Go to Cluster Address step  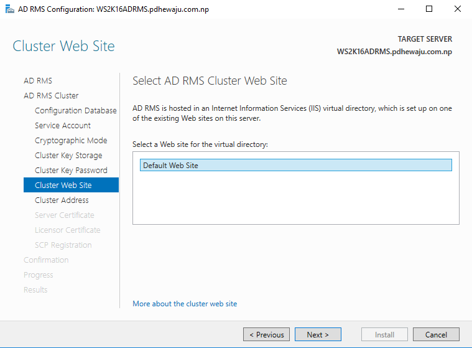62,200
